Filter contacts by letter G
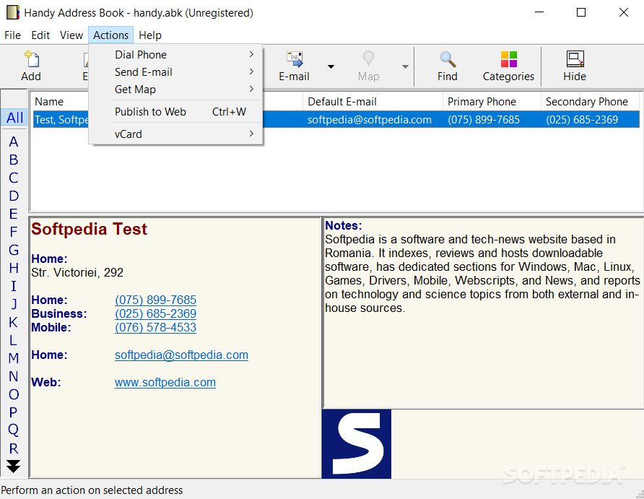 tap(14, 250)
